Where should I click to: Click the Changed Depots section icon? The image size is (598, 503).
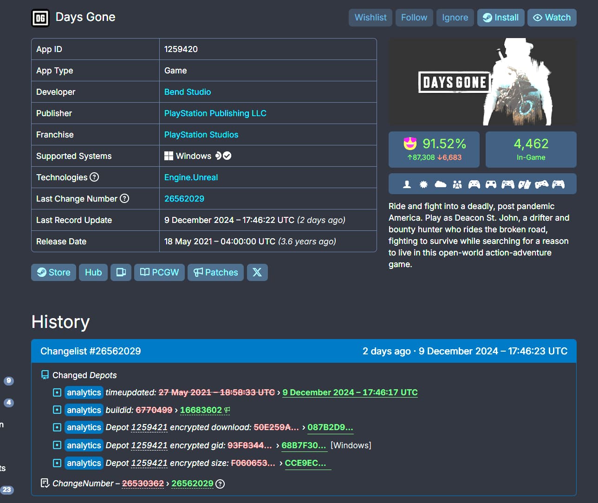(45, 375)
